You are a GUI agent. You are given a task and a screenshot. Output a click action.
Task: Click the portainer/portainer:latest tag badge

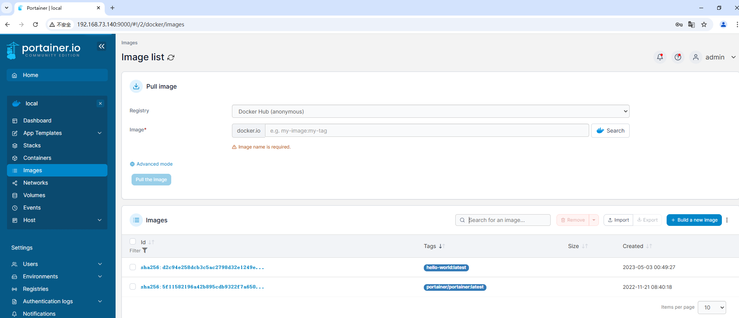(455, 287)
